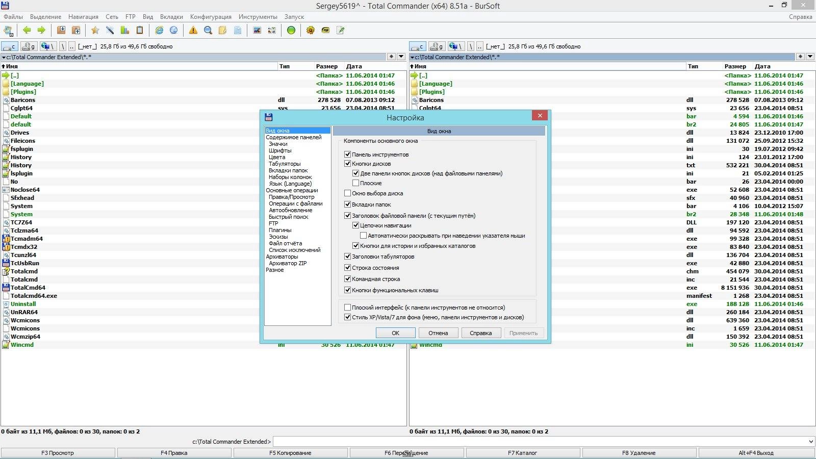Click F8 Удаление function button
816x459 pixels.
[639, 453]
